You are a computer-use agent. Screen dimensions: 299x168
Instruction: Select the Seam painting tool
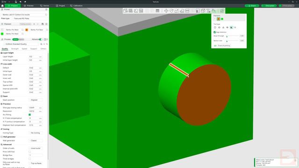coord(203,11)
